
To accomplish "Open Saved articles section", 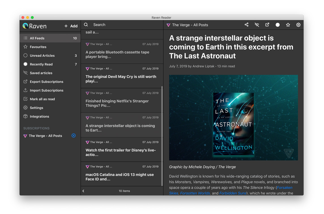I will point(50,73).
